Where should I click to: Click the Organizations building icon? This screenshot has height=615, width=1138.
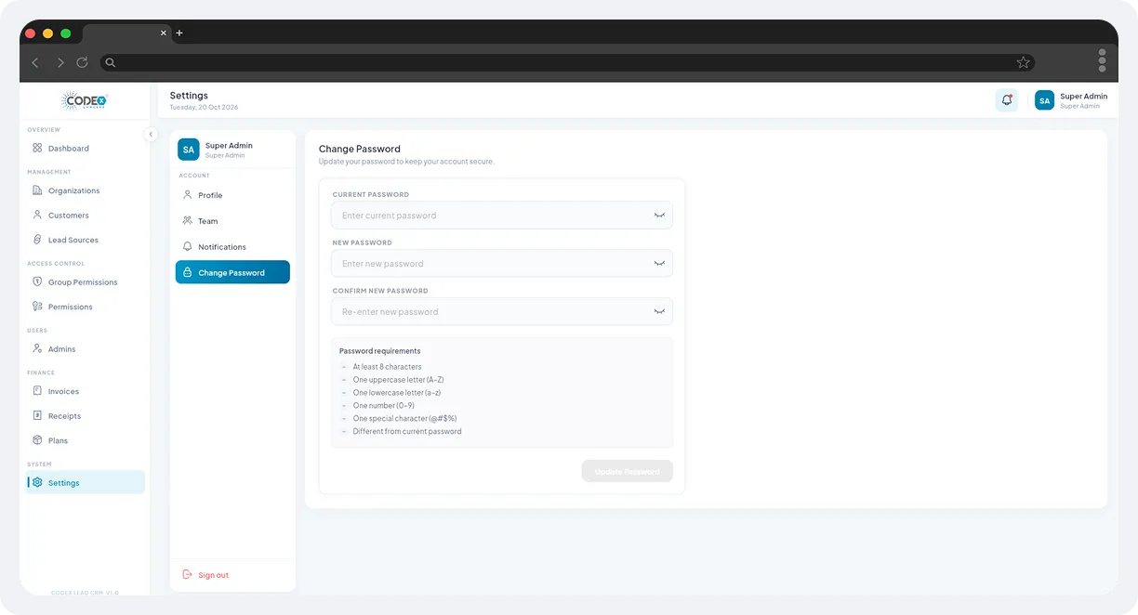(x=37, y=190)
